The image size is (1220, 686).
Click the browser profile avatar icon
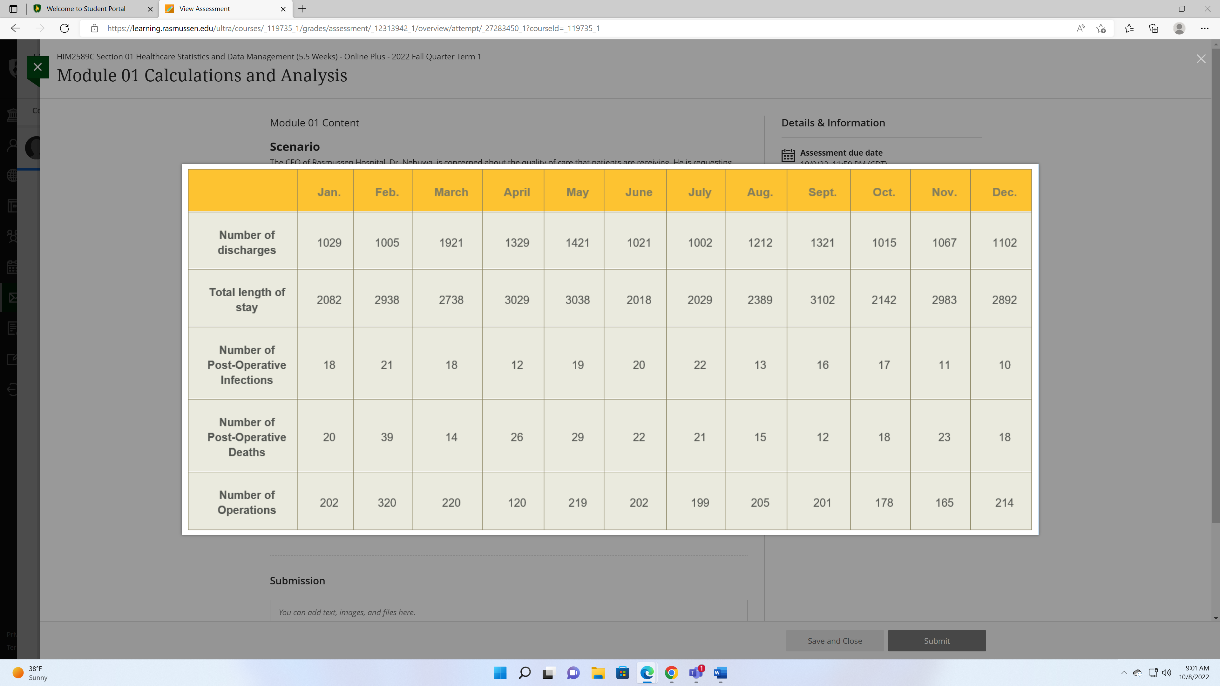click(1179, 28)
